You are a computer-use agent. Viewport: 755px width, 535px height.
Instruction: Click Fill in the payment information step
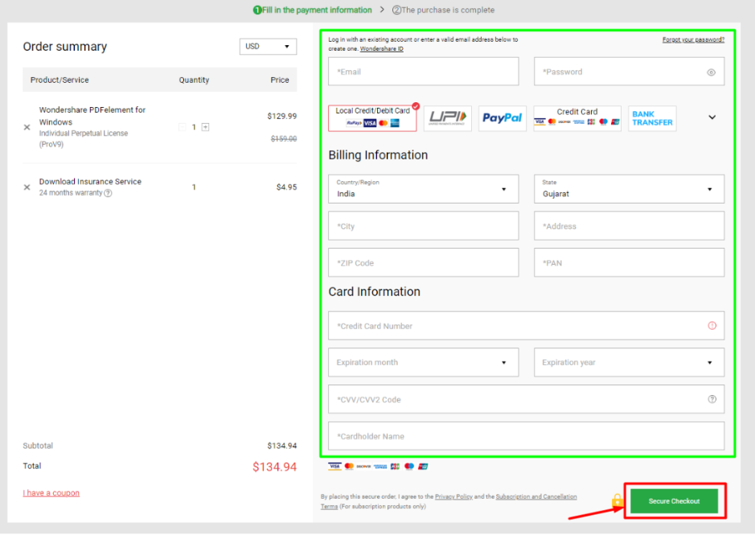coord(313,10)
